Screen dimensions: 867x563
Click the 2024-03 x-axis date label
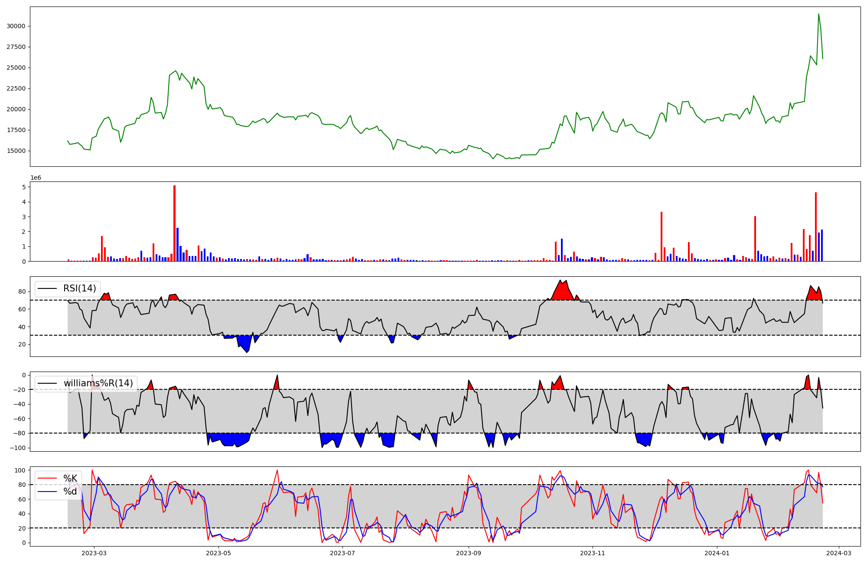click(839, 553)
